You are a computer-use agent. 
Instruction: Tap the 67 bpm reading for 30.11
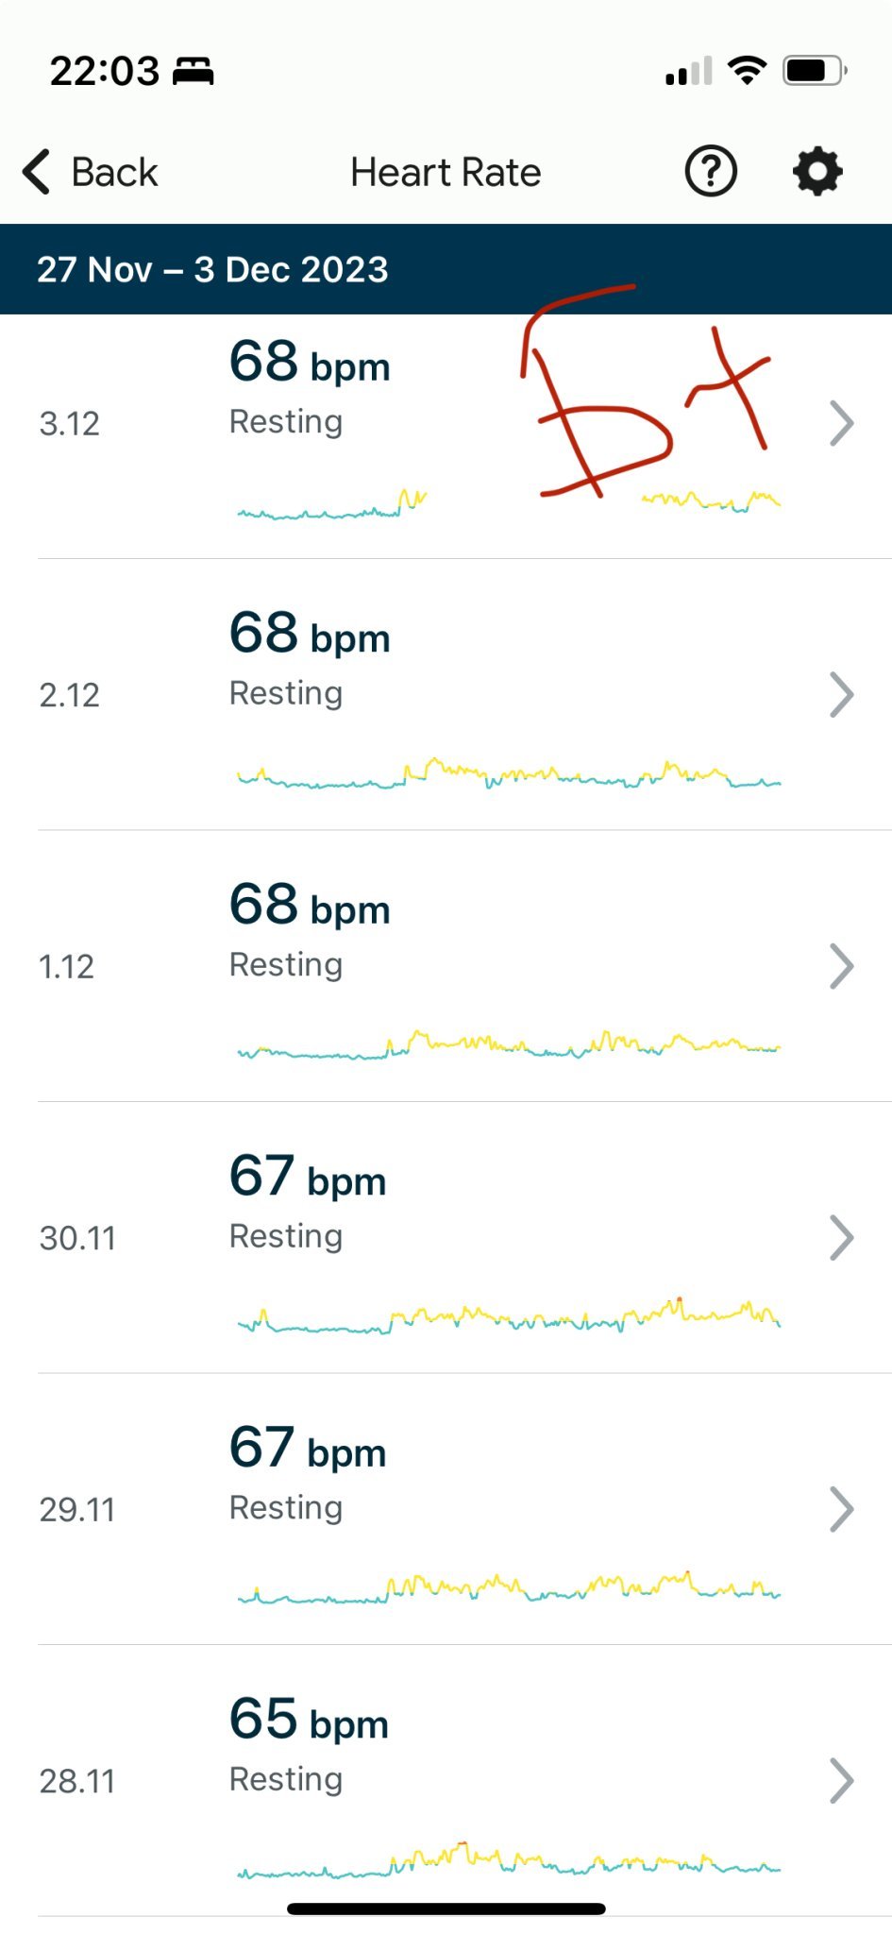tap(308, 1177)
